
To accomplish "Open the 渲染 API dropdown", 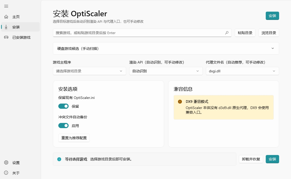I will point(166,71).
